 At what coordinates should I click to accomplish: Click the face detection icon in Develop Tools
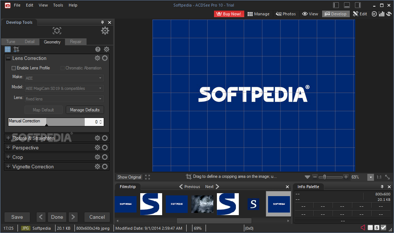click(57, 31)
